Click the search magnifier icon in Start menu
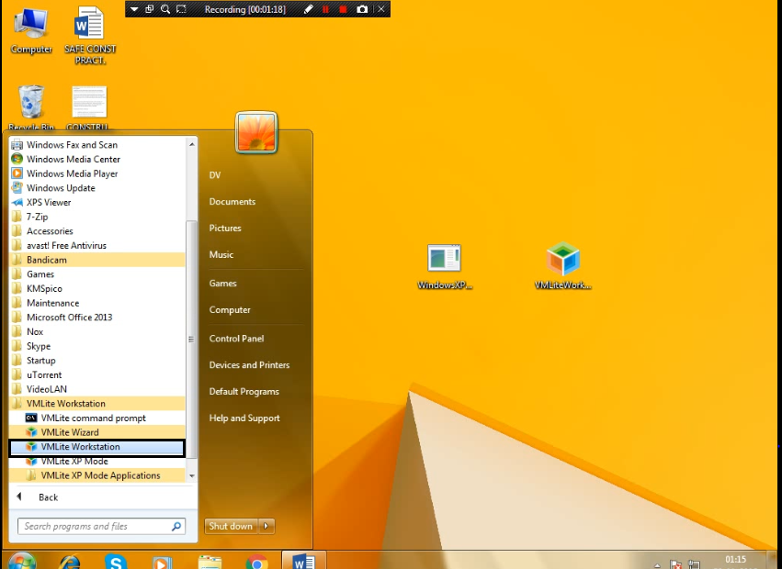 coord(176,526)
